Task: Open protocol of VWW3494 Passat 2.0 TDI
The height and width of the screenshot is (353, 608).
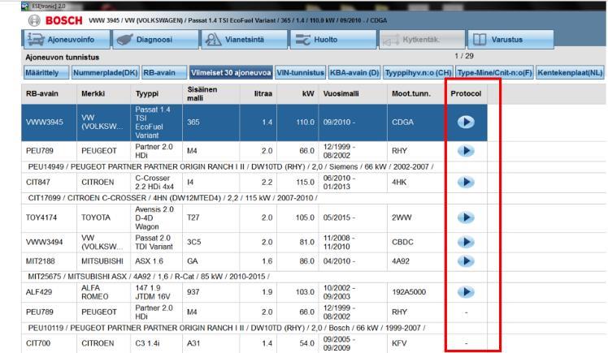Action: pyautogui.click(x=466, y=242)
